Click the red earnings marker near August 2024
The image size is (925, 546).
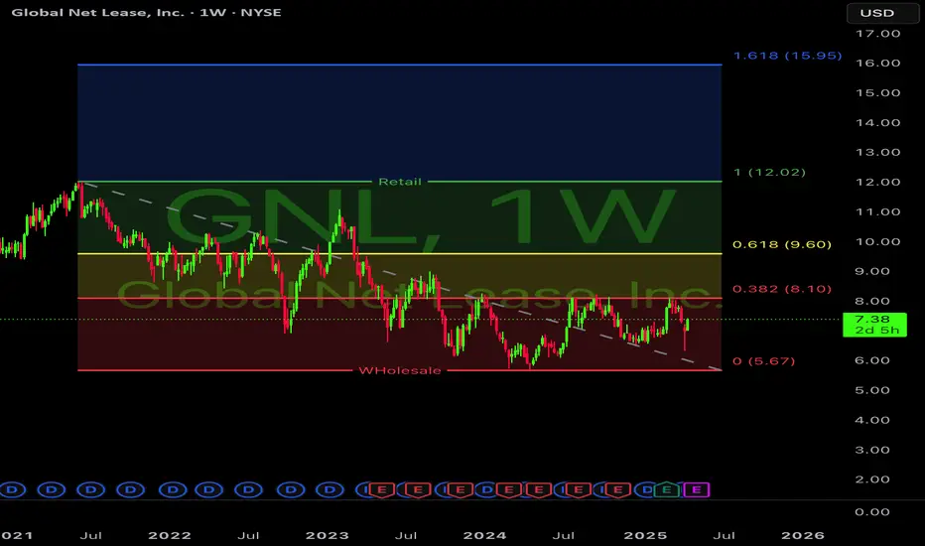(578, 490)
